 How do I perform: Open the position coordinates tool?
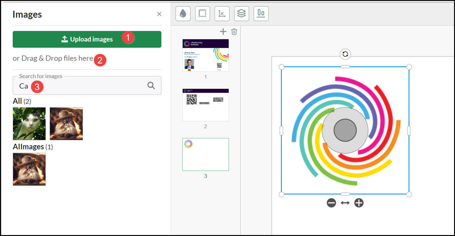(222, 14)
